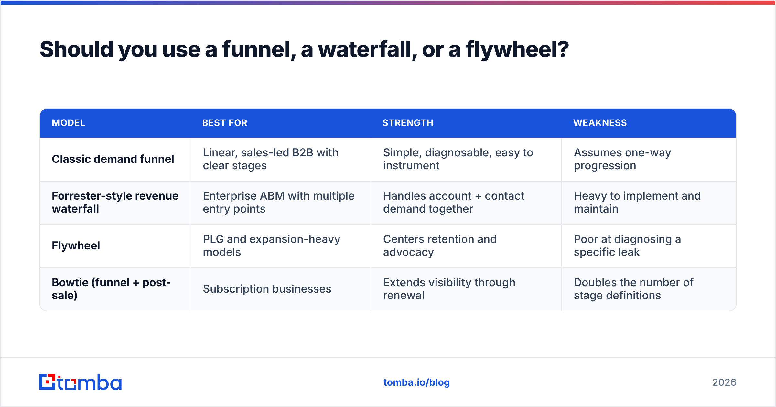This screenshot has width=776, height=407.
Task: Select the MODEL column header
Action: coord(68,123)
